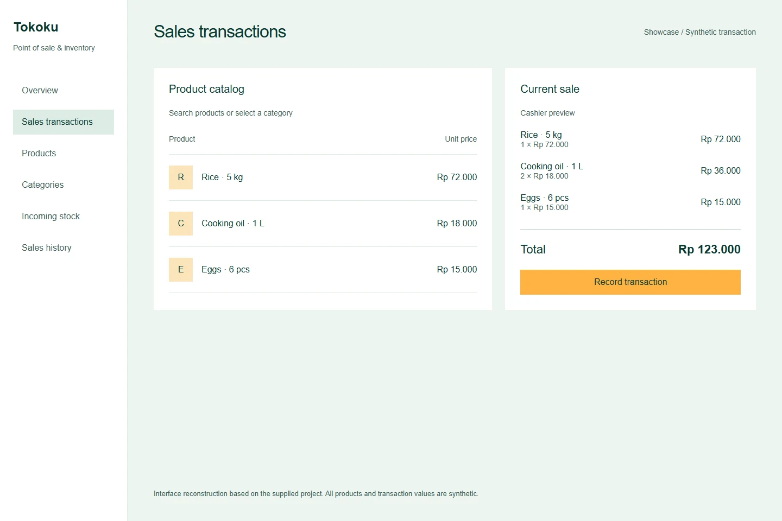Add Rice · 5 kg from the catalog

[323, 177]
